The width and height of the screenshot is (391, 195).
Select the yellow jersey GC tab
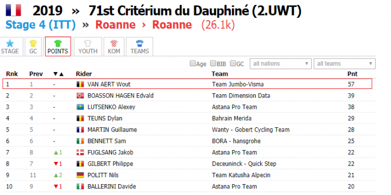click(x=33, y=47)
